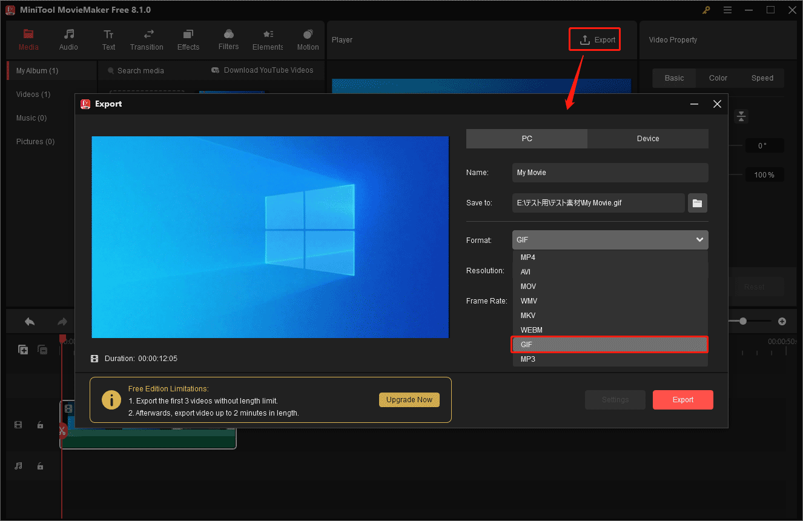803x521 pixels.
Task: Close the Export dialog
Action: (717, 104)
